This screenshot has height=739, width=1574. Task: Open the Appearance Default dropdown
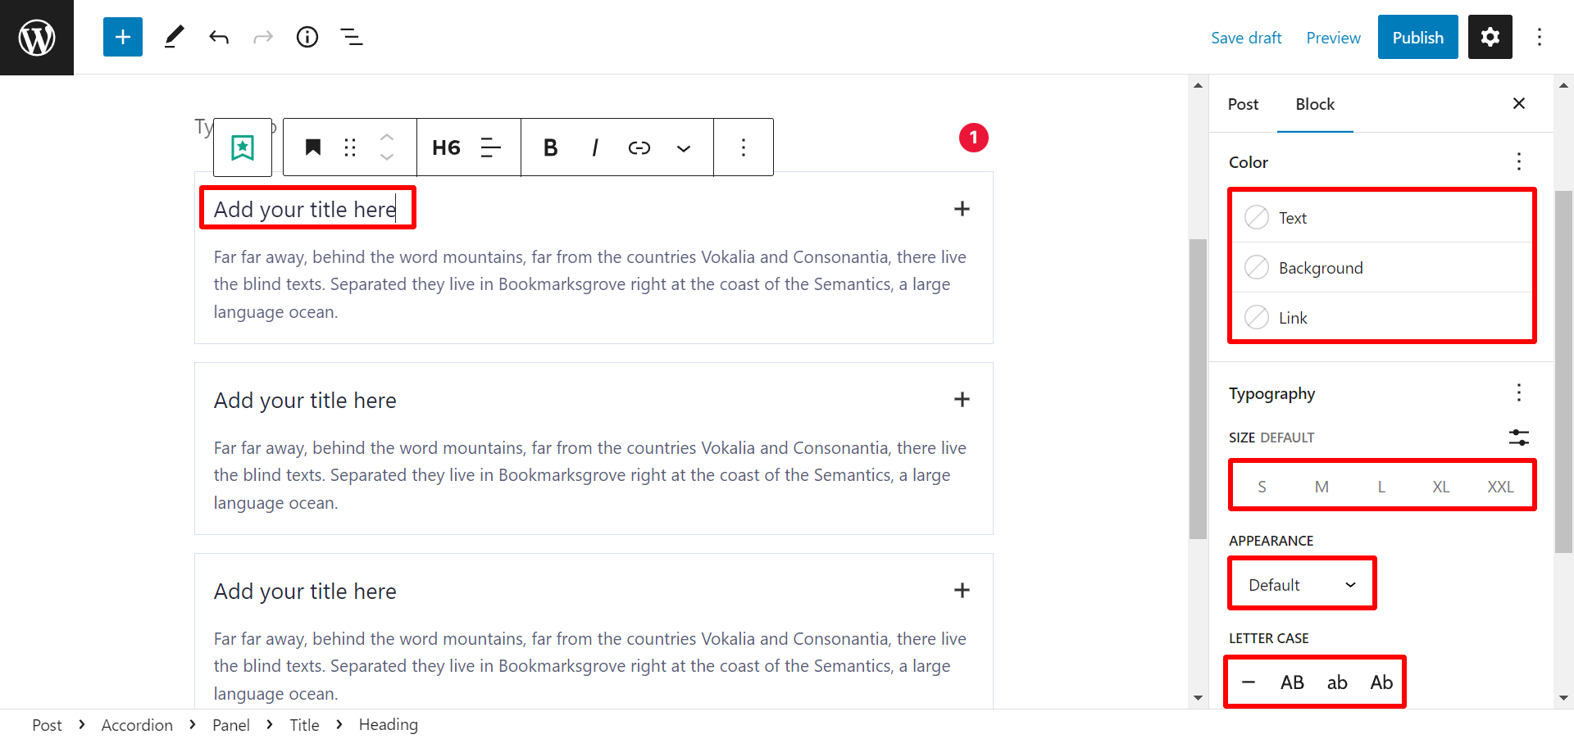click(x=1302, y=585)
